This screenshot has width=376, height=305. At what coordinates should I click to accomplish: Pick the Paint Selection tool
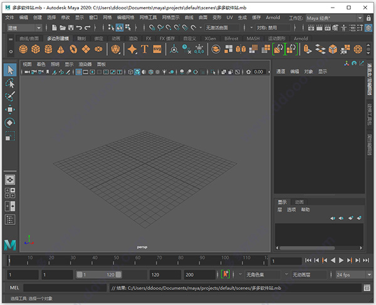pos(10,96)
